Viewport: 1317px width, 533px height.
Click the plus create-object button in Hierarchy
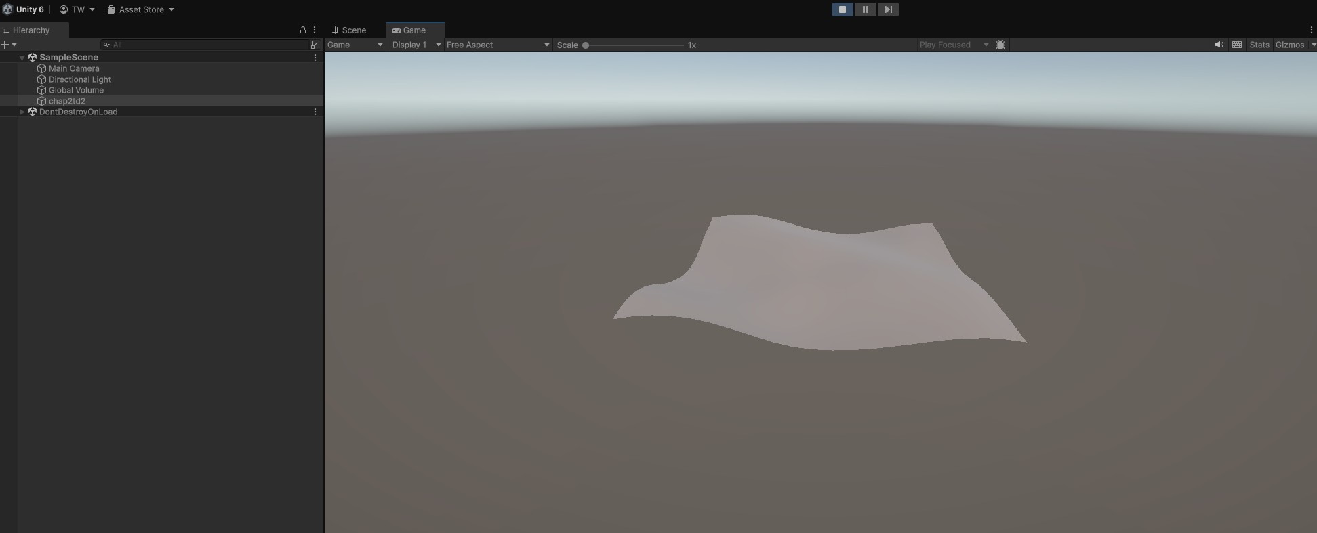click(x=5, y=45)
